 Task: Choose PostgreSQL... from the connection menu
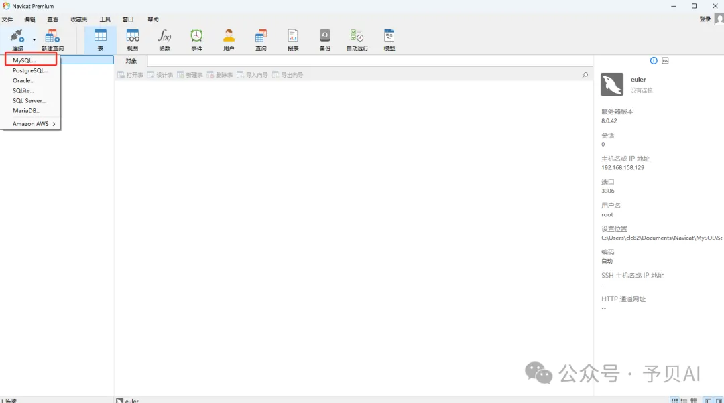coord(30,70)
